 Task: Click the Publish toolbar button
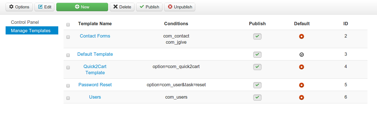coord(149,7)
